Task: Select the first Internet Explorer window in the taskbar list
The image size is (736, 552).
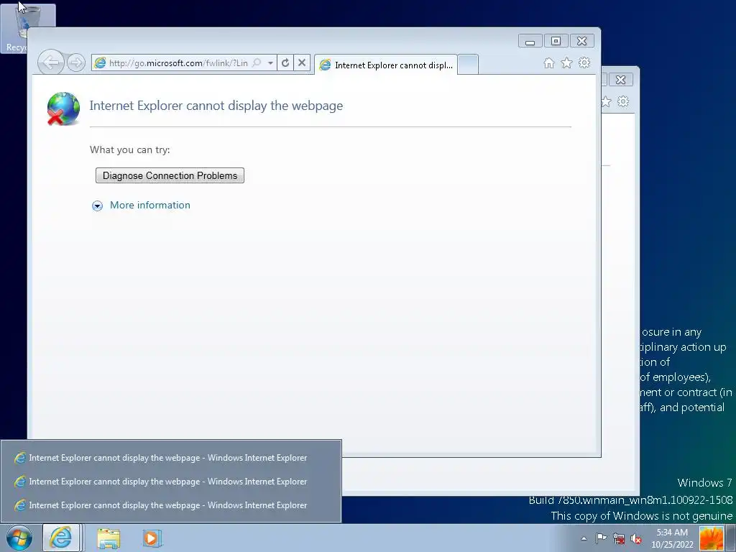Action: point(171,458)
